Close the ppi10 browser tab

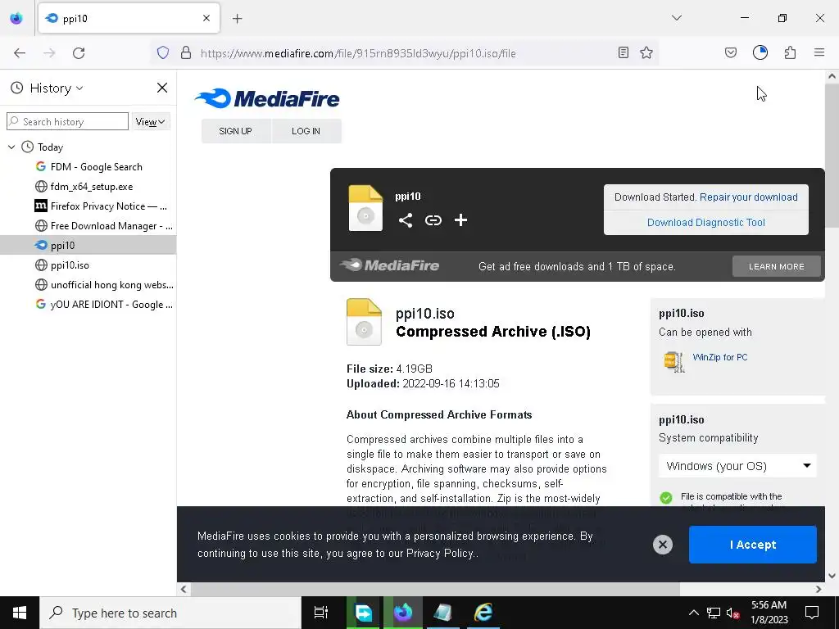point(206,18)
